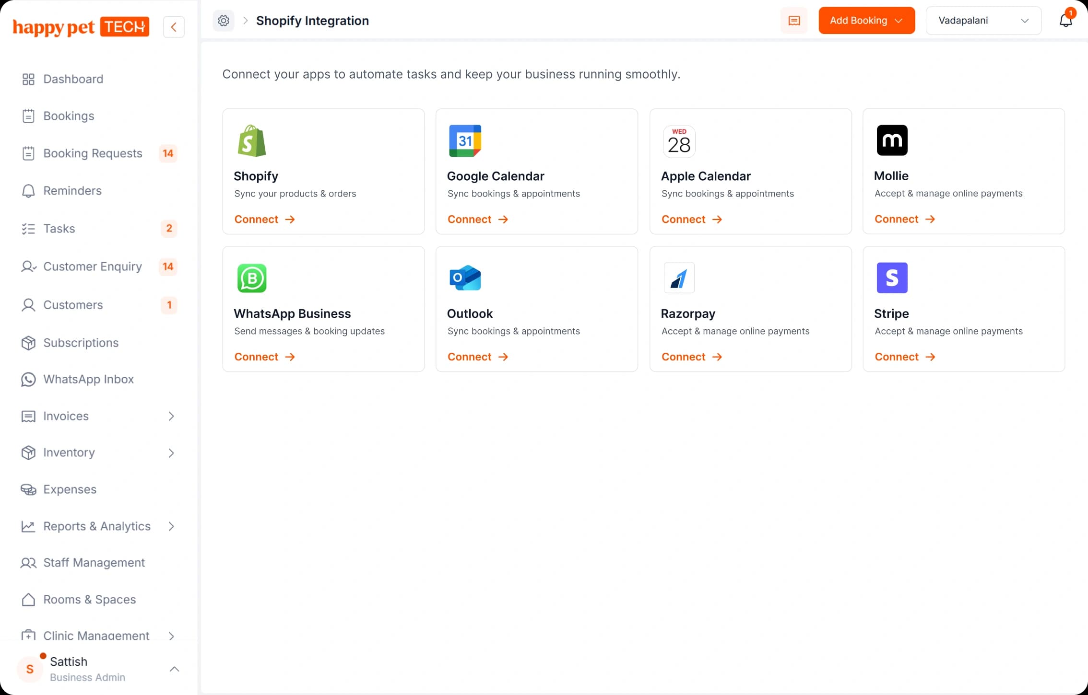1088x695 pixels.
Task: Connect Google Calendar
Action: (478, 220)
